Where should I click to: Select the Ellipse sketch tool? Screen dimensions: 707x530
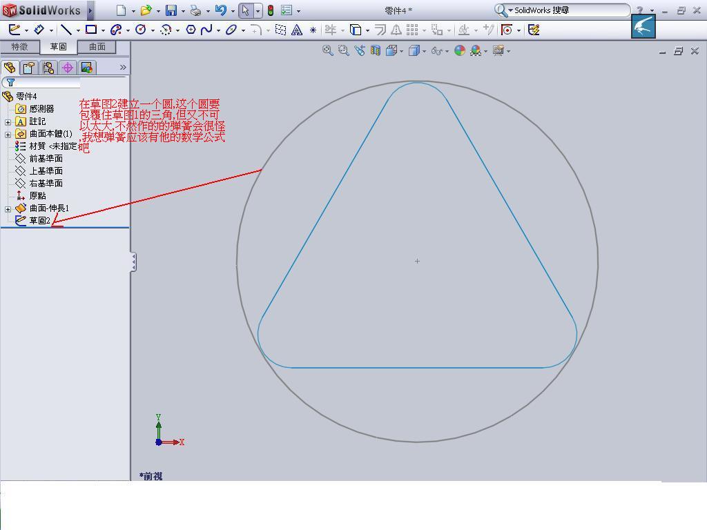[x=231, y=30]
